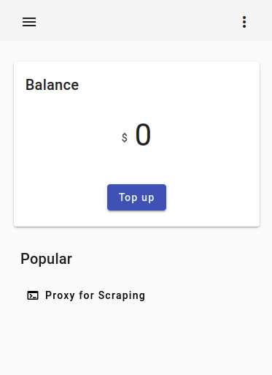The image size is (272, 375).
Task: Click the dollar sign symbol
Action: click(125, 137)
